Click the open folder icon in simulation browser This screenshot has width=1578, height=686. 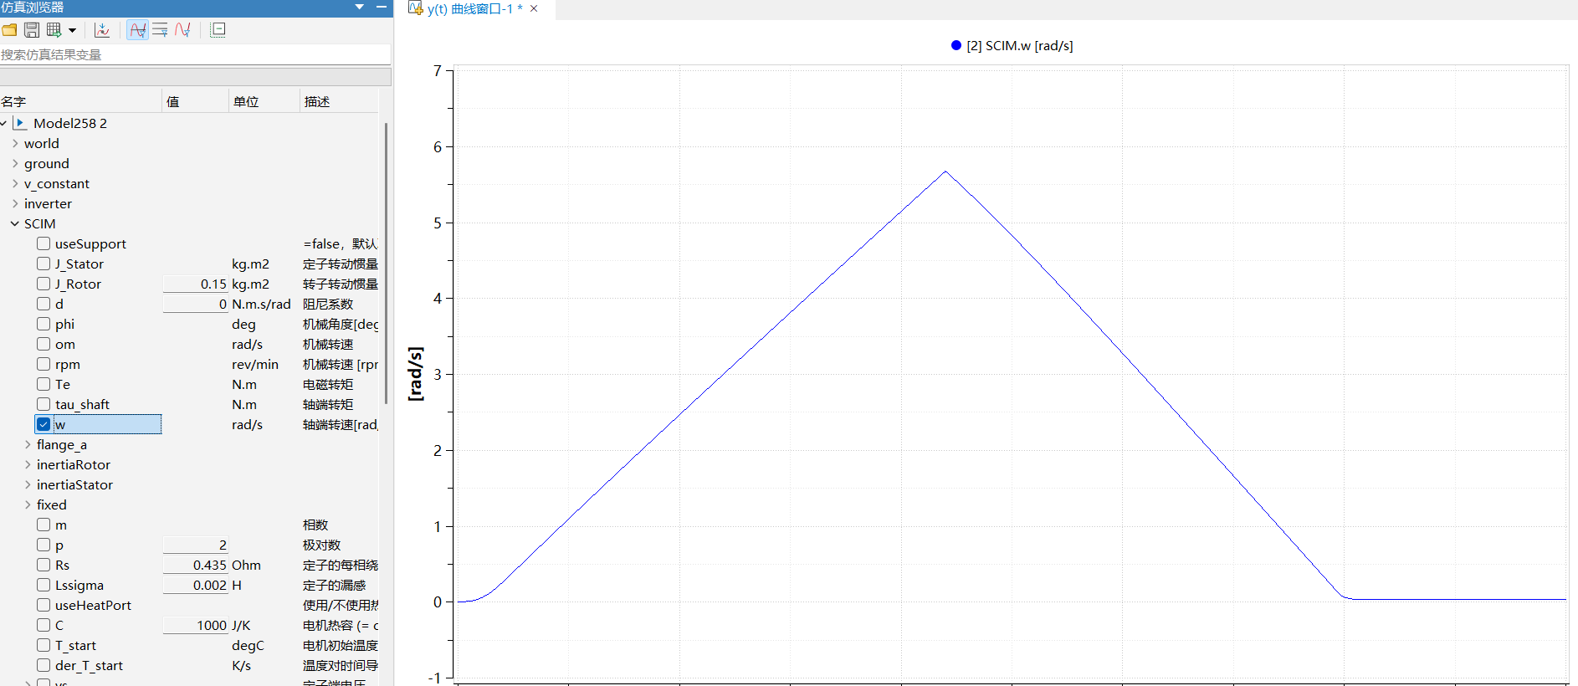[x=9, y=30]
